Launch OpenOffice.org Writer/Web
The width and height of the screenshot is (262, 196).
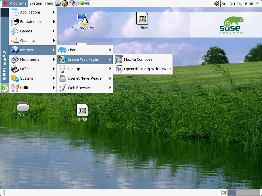click(x=143, y=69)
